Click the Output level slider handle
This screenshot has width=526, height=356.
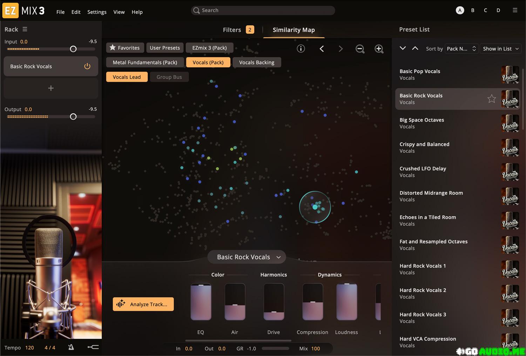tap(73, 117)
